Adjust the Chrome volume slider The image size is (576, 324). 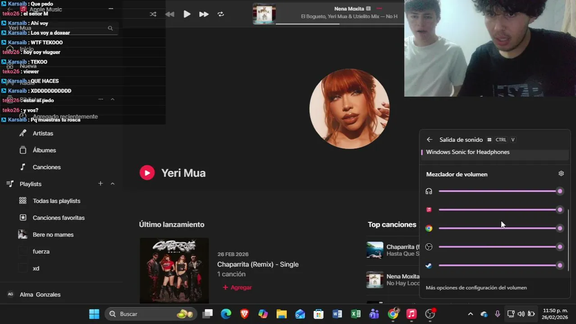[x=500, y=228]
